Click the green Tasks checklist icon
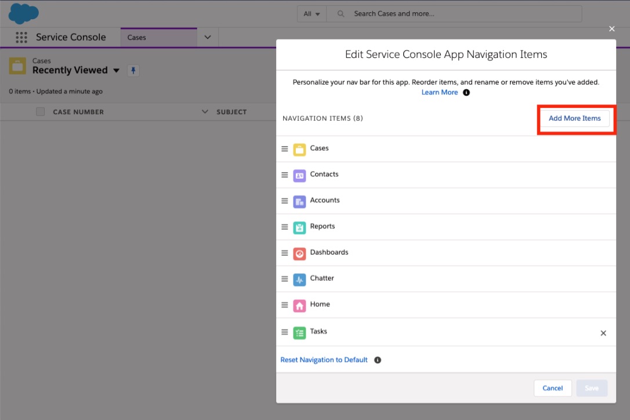 tap(299, 333)
